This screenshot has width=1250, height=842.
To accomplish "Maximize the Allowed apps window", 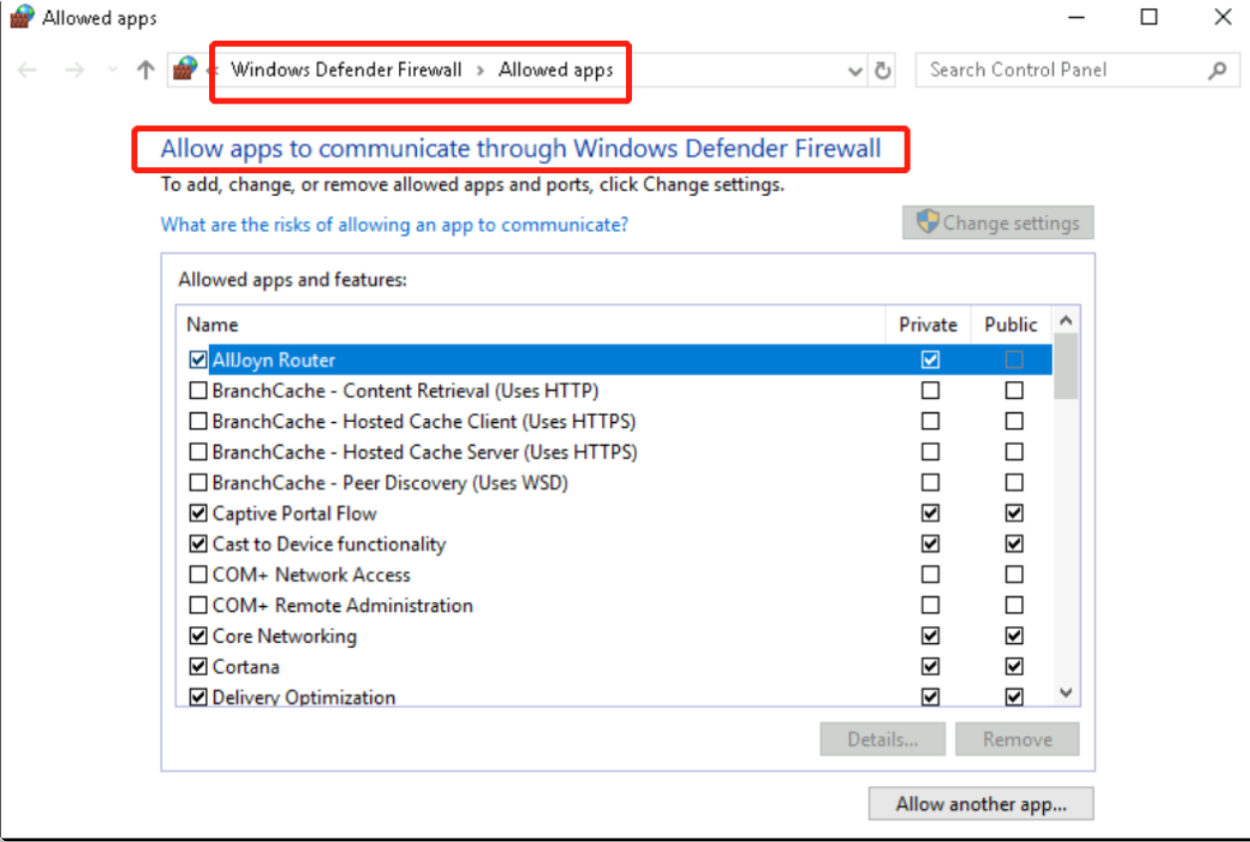I will pos(1149,17).
